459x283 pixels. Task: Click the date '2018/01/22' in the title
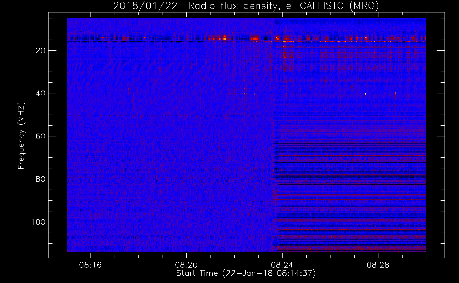(146, 6)
